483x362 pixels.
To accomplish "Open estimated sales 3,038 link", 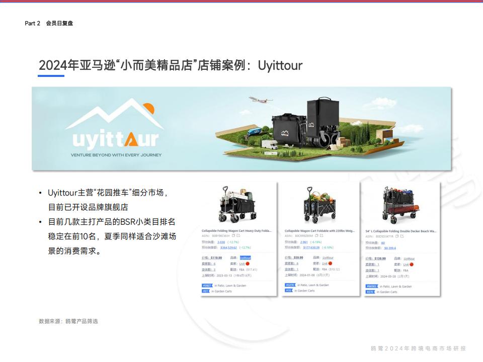I will coord(221,242).
